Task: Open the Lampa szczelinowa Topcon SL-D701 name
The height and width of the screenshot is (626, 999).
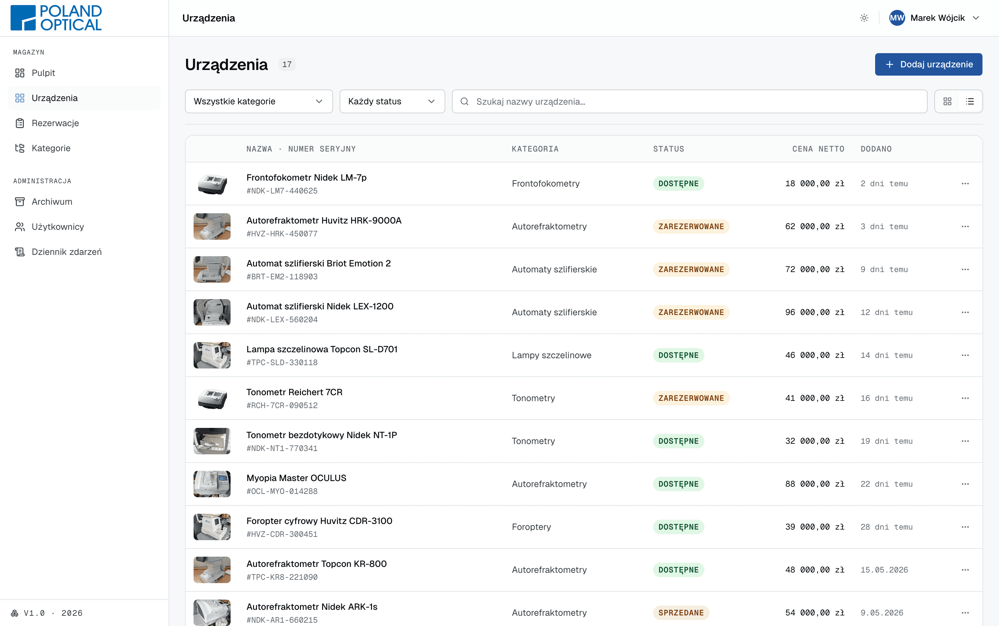Action: tap(322, 349)
